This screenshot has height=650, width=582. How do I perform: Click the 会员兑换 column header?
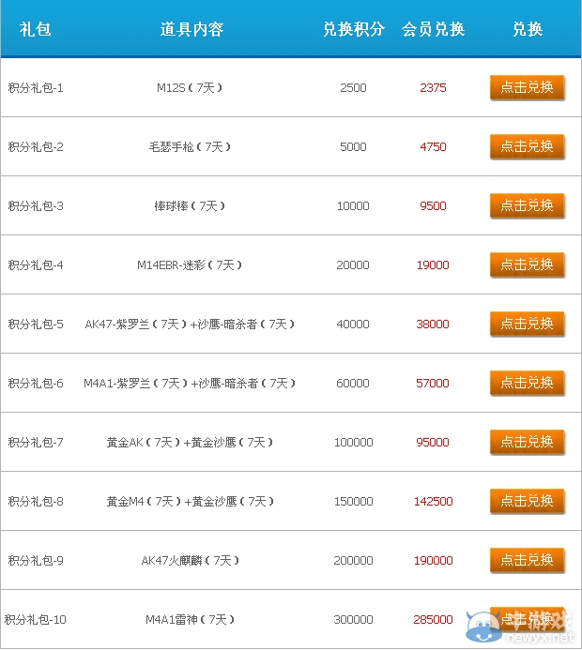(x=434, y=29)
